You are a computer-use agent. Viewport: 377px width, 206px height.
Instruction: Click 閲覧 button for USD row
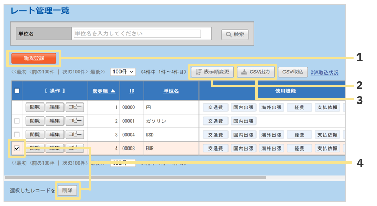click(35, 135)
